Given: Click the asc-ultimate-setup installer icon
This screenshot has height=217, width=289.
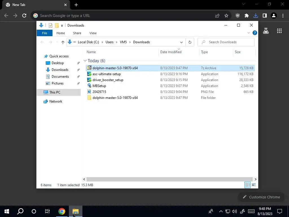Looking at the screenshot, I should [x=89, y=74].
